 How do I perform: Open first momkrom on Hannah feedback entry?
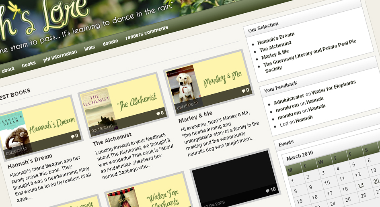tap(300, 104)
